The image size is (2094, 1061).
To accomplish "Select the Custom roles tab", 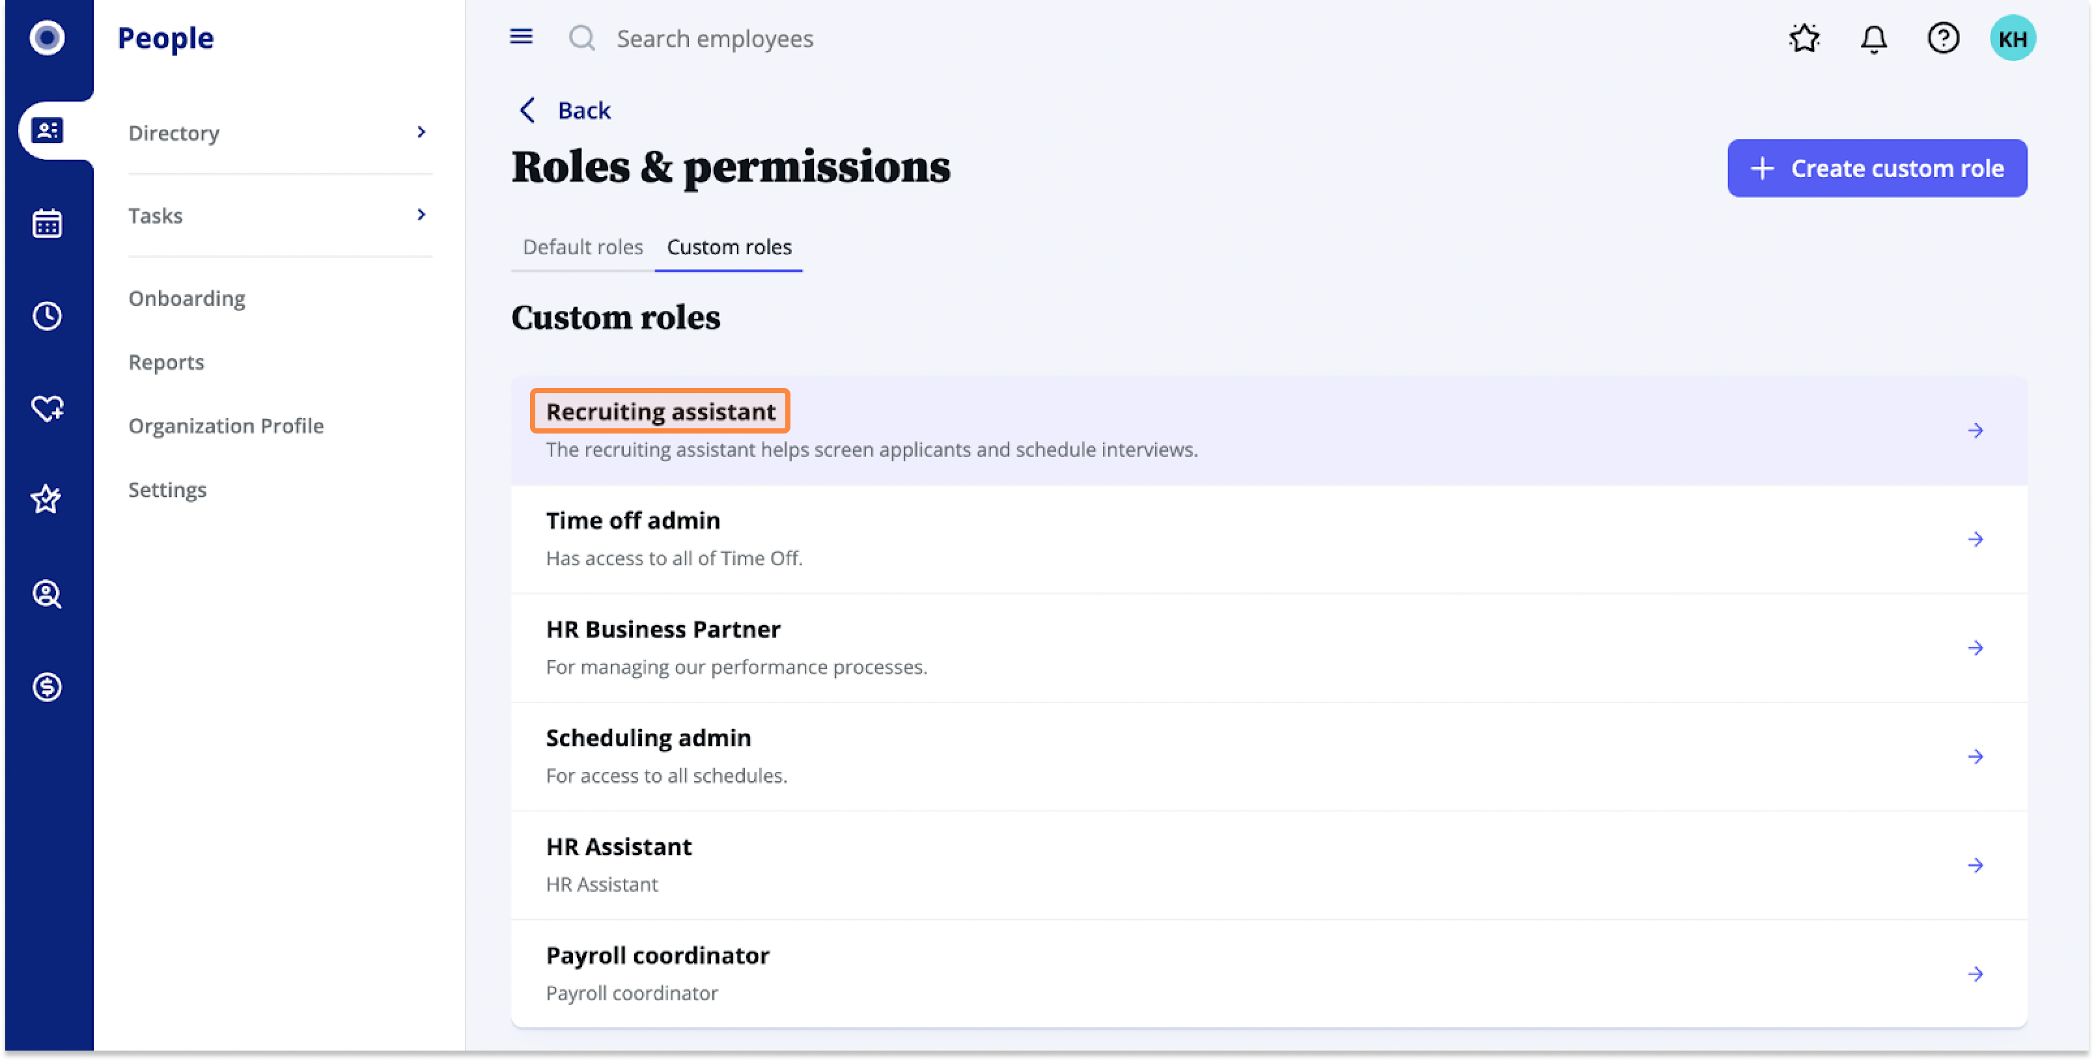I will (729, 247).
